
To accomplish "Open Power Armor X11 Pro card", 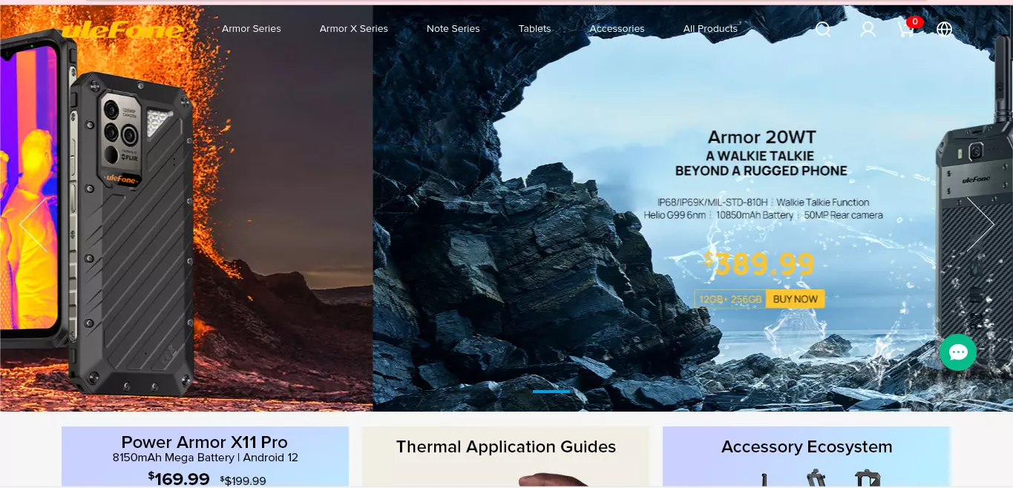I will pyautogui.click(x=205, y=457).
